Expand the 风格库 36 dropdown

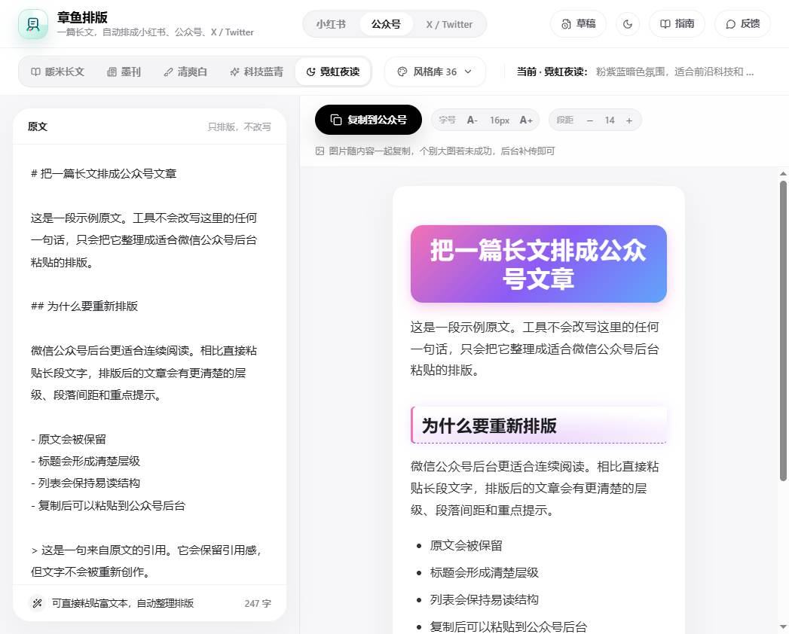(435, 72)
